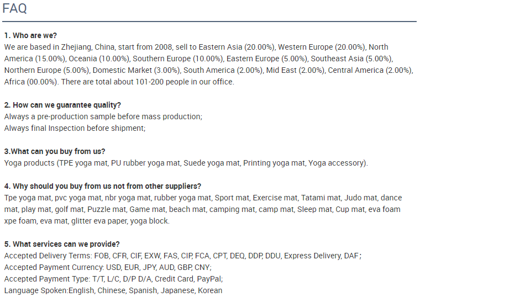This screenshot has height=297, width=520.
Task: Click the "3.What can you buy from us?" question
Action: coord(55,151)
